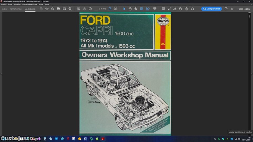
Task: Toggle two-page view mode
Action: click(116, 9)
